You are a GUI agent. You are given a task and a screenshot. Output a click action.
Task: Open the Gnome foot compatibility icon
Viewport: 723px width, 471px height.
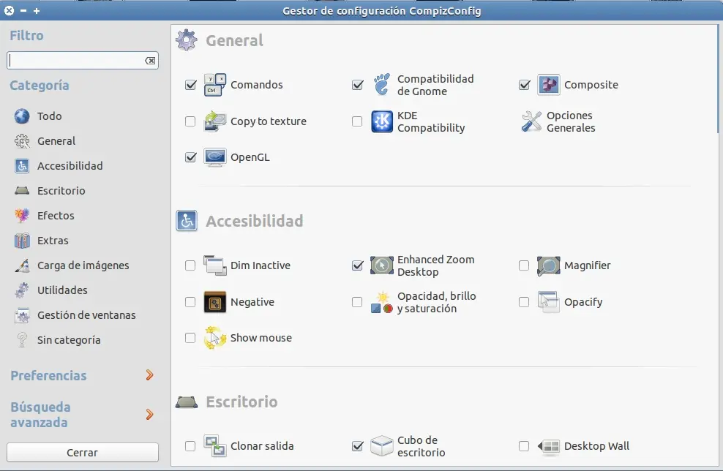pyautogui.click(x=382, y=85)
